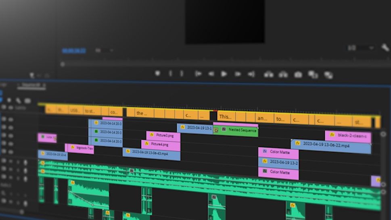Viewport: 391px width, 220px height.
Task: Select the 2023-04-19 10-4 clip
Action: click(x=53, y=155)
